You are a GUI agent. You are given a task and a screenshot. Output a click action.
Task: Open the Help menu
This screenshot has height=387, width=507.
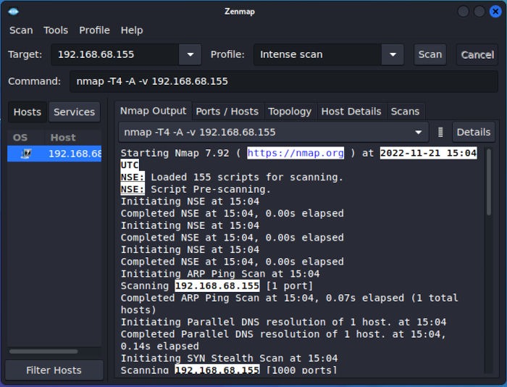[x=132, y=30]
